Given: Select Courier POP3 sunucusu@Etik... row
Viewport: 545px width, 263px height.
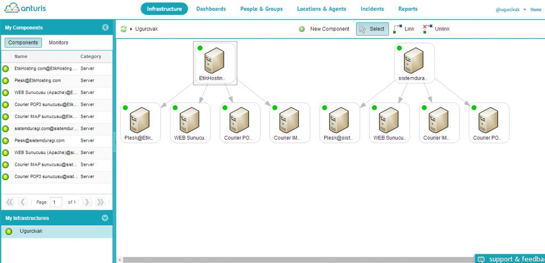Looking at the screenshot, I should click(56, 105).
